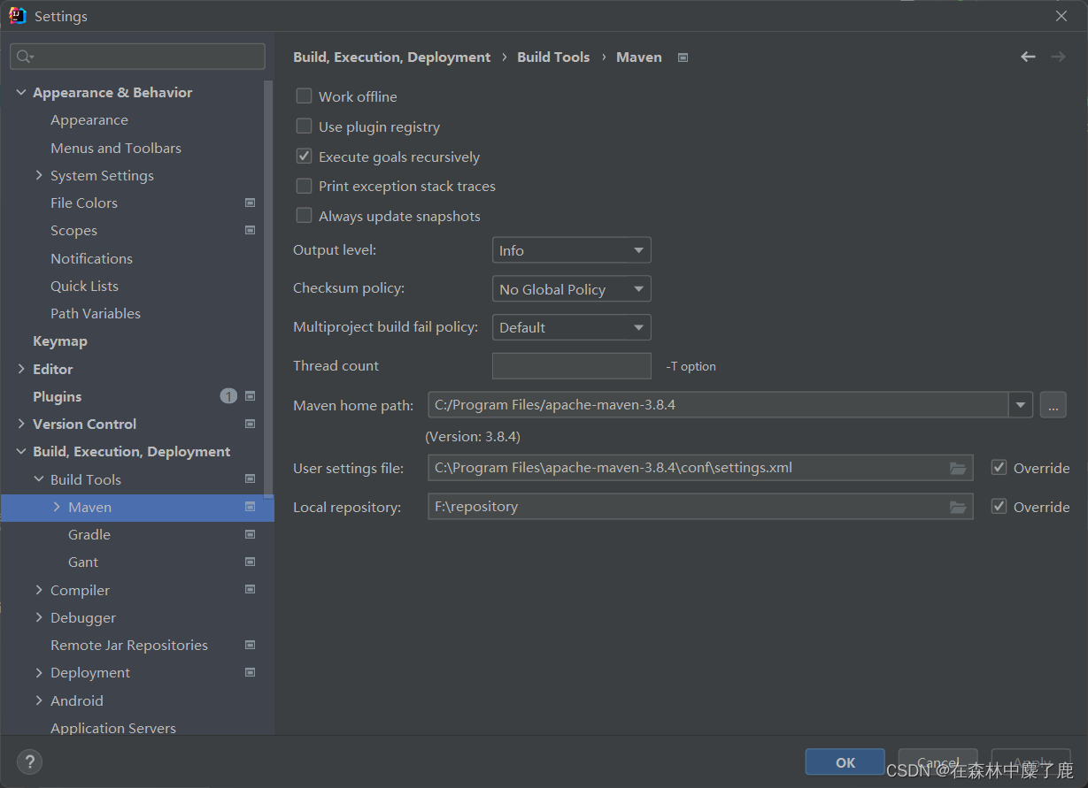
Task: Navigate forward with the right arrow
Action: [1058, 57]
